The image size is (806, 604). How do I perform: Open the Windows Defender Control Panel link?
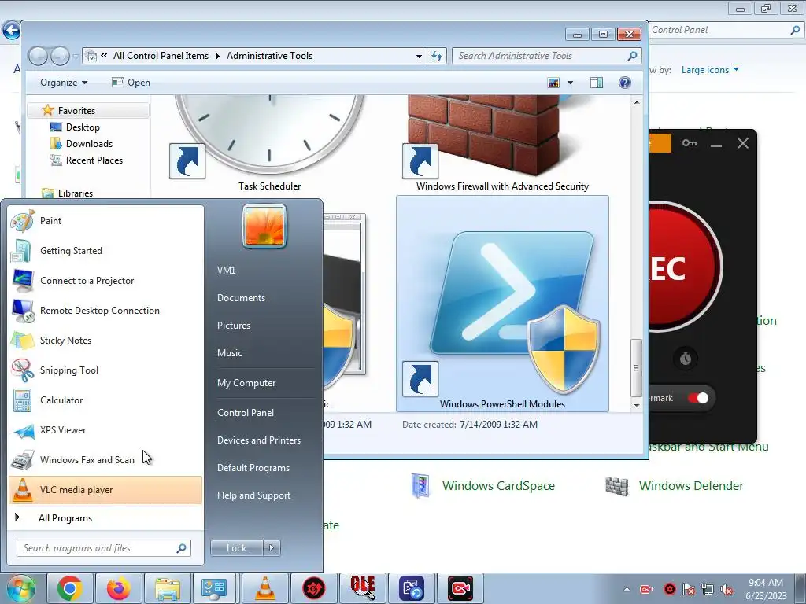click(x=691, y=486)
